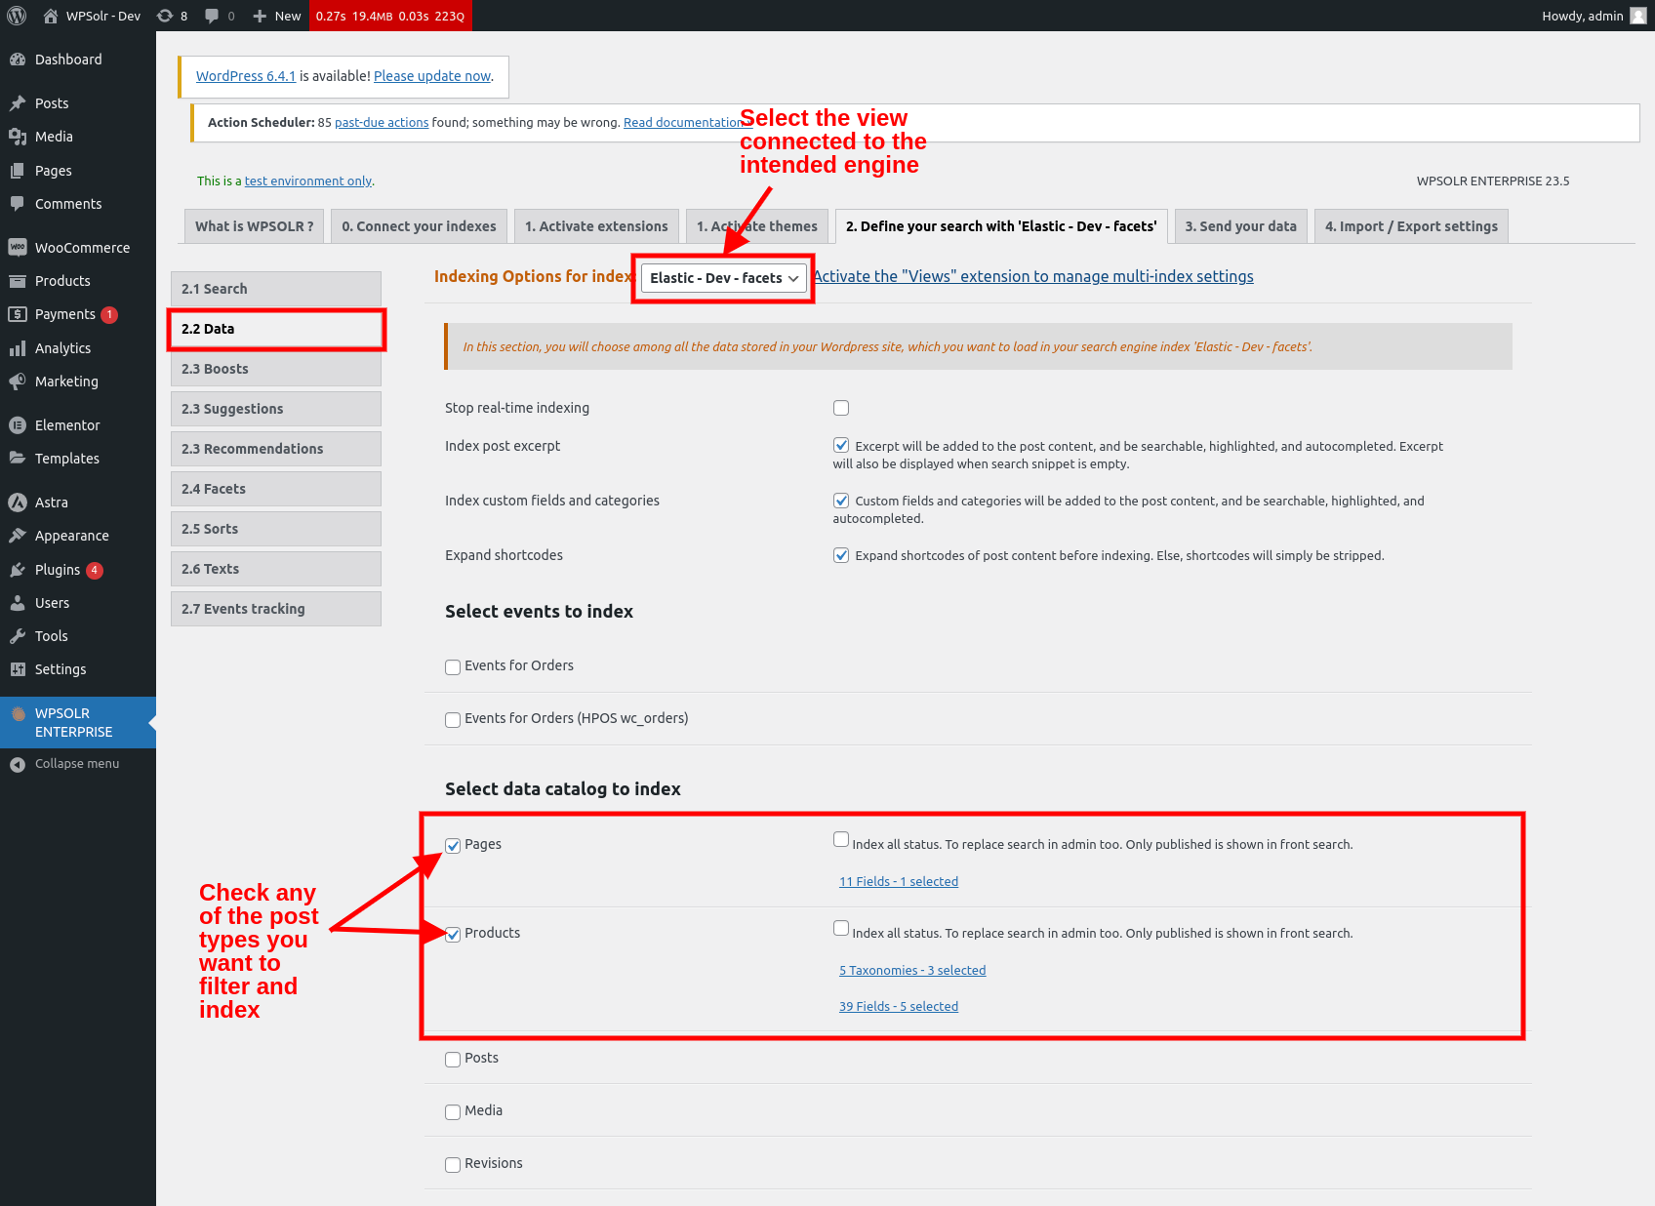Click the Collapse menu arrow icon
This screenshot has width=1655, height=1206.
(x=18, y=764)
